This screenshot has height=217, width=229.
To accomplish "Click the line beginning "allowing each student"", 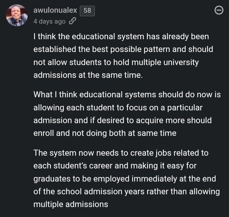I will point(118,108).
